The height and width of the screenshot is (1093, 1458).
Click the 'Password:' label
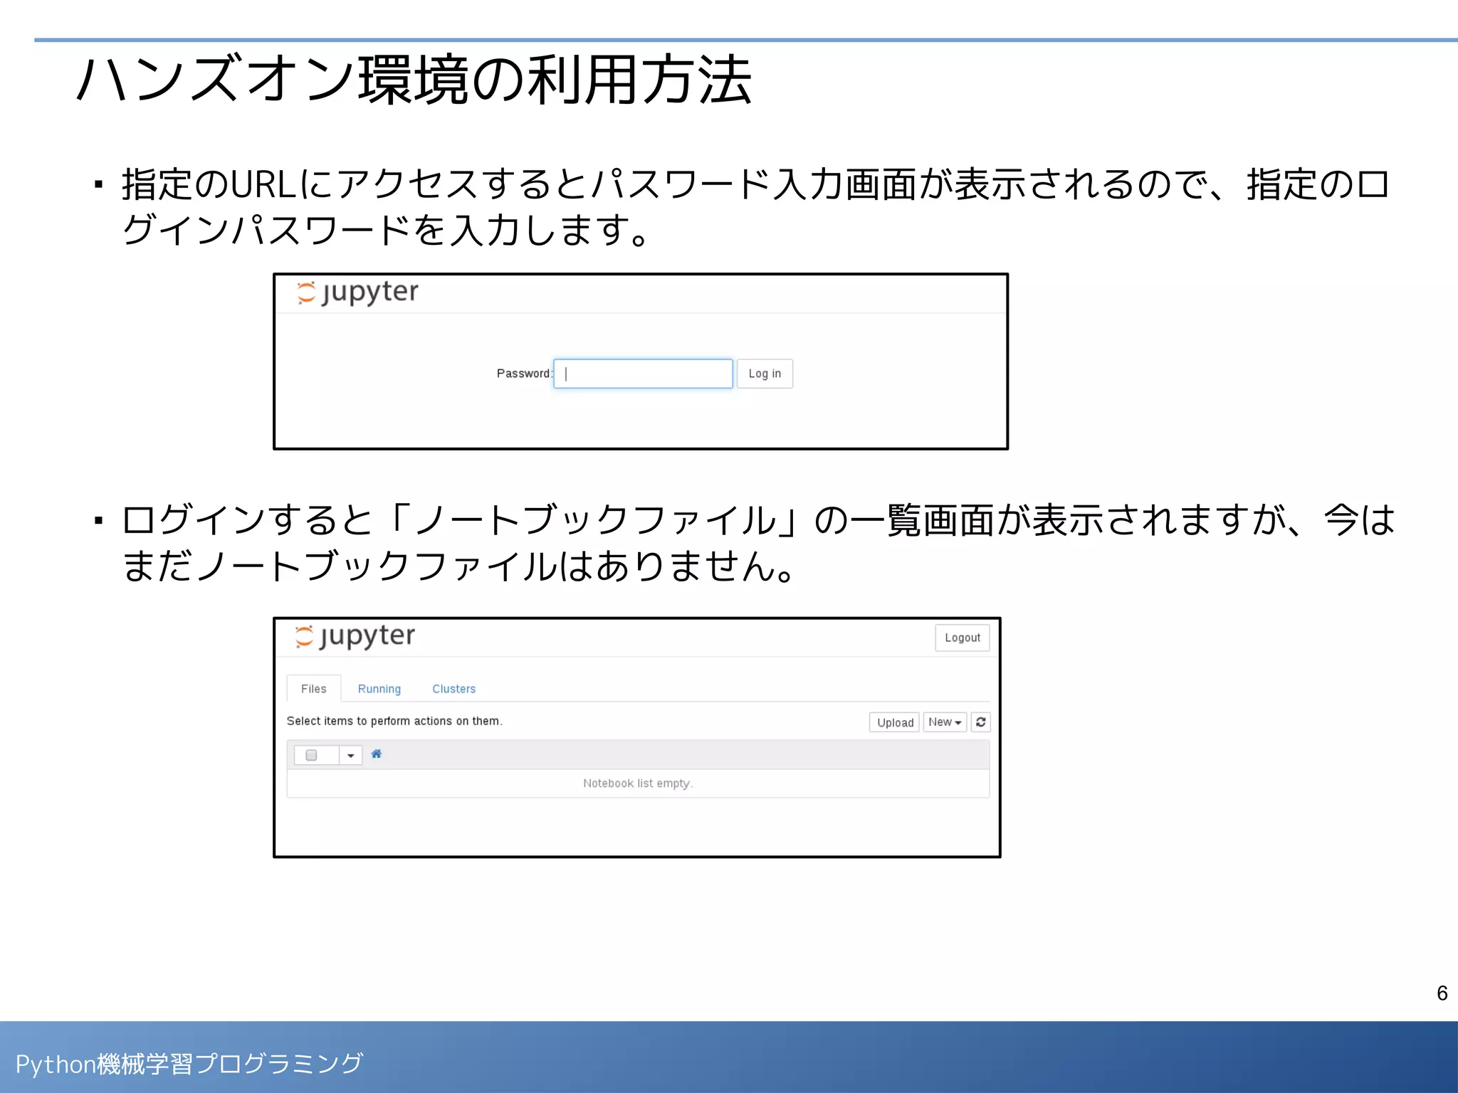525,374
